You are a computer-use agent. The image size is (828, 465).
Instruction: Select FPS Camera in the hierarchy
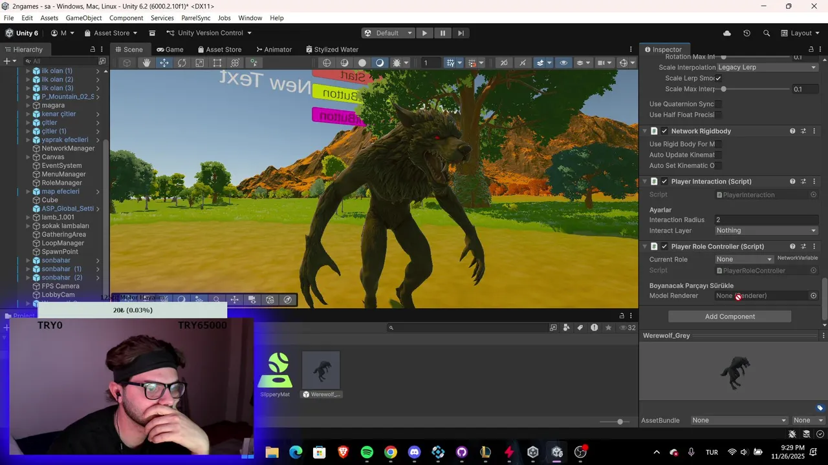pos(60,286)
